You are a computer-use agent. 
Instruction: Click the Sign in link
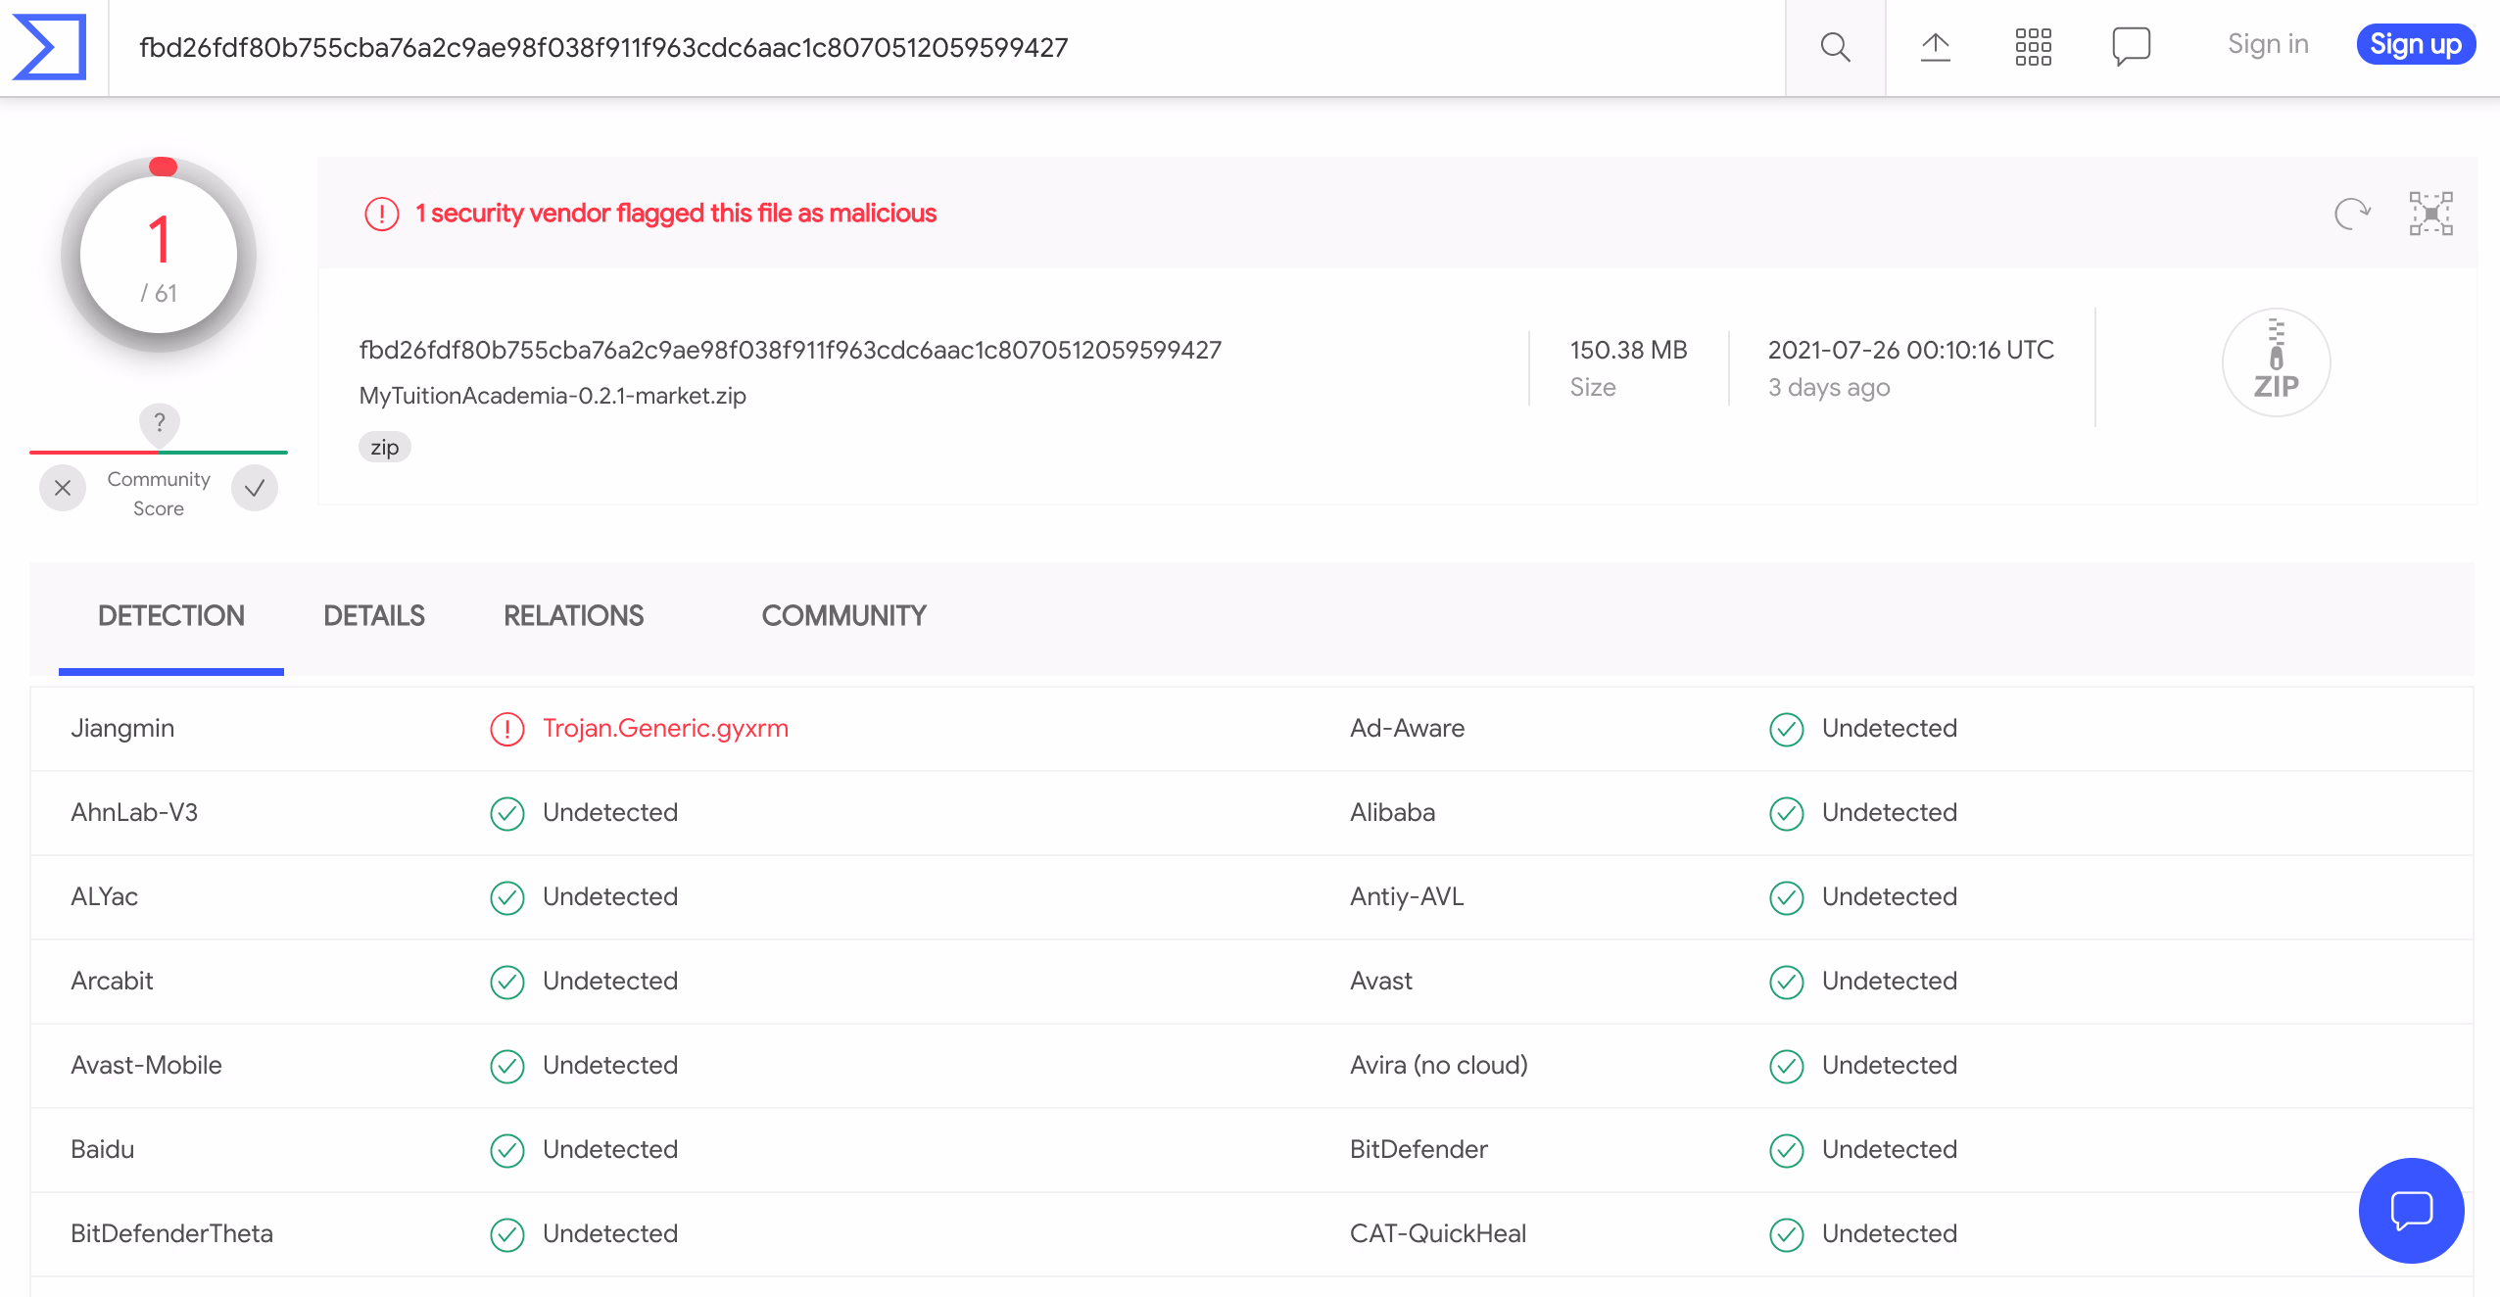2268,44
